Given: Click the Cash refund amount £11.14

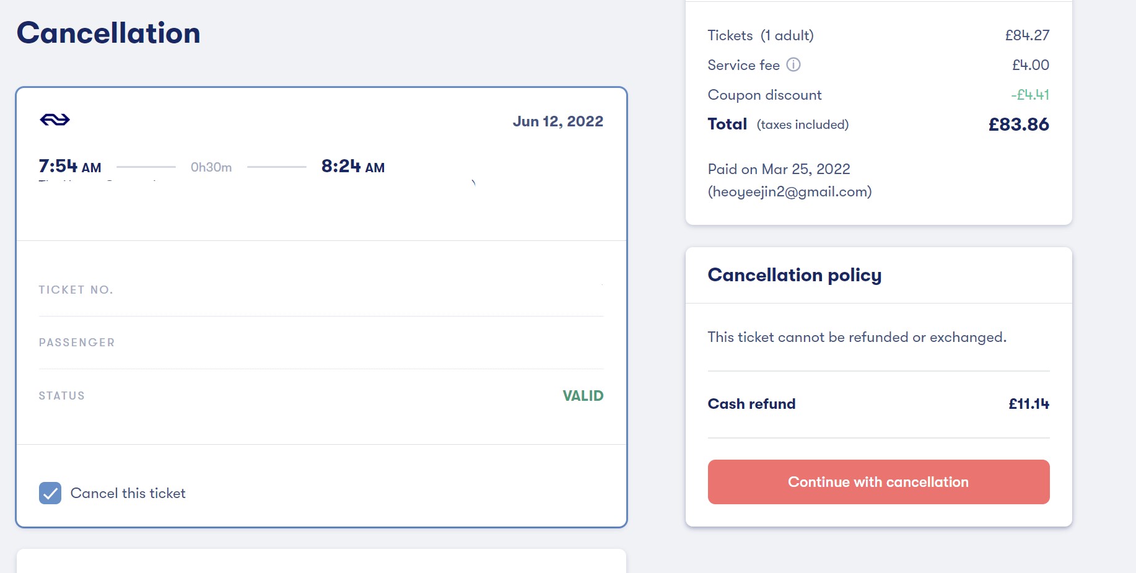Looking at the screenshot, I should 1028,404.
